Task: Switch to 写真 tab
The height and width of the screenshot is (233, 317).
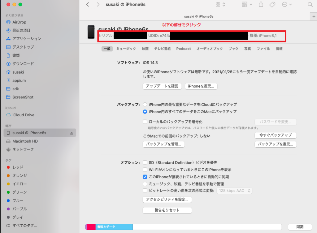Action: click(x=247, y=49)
